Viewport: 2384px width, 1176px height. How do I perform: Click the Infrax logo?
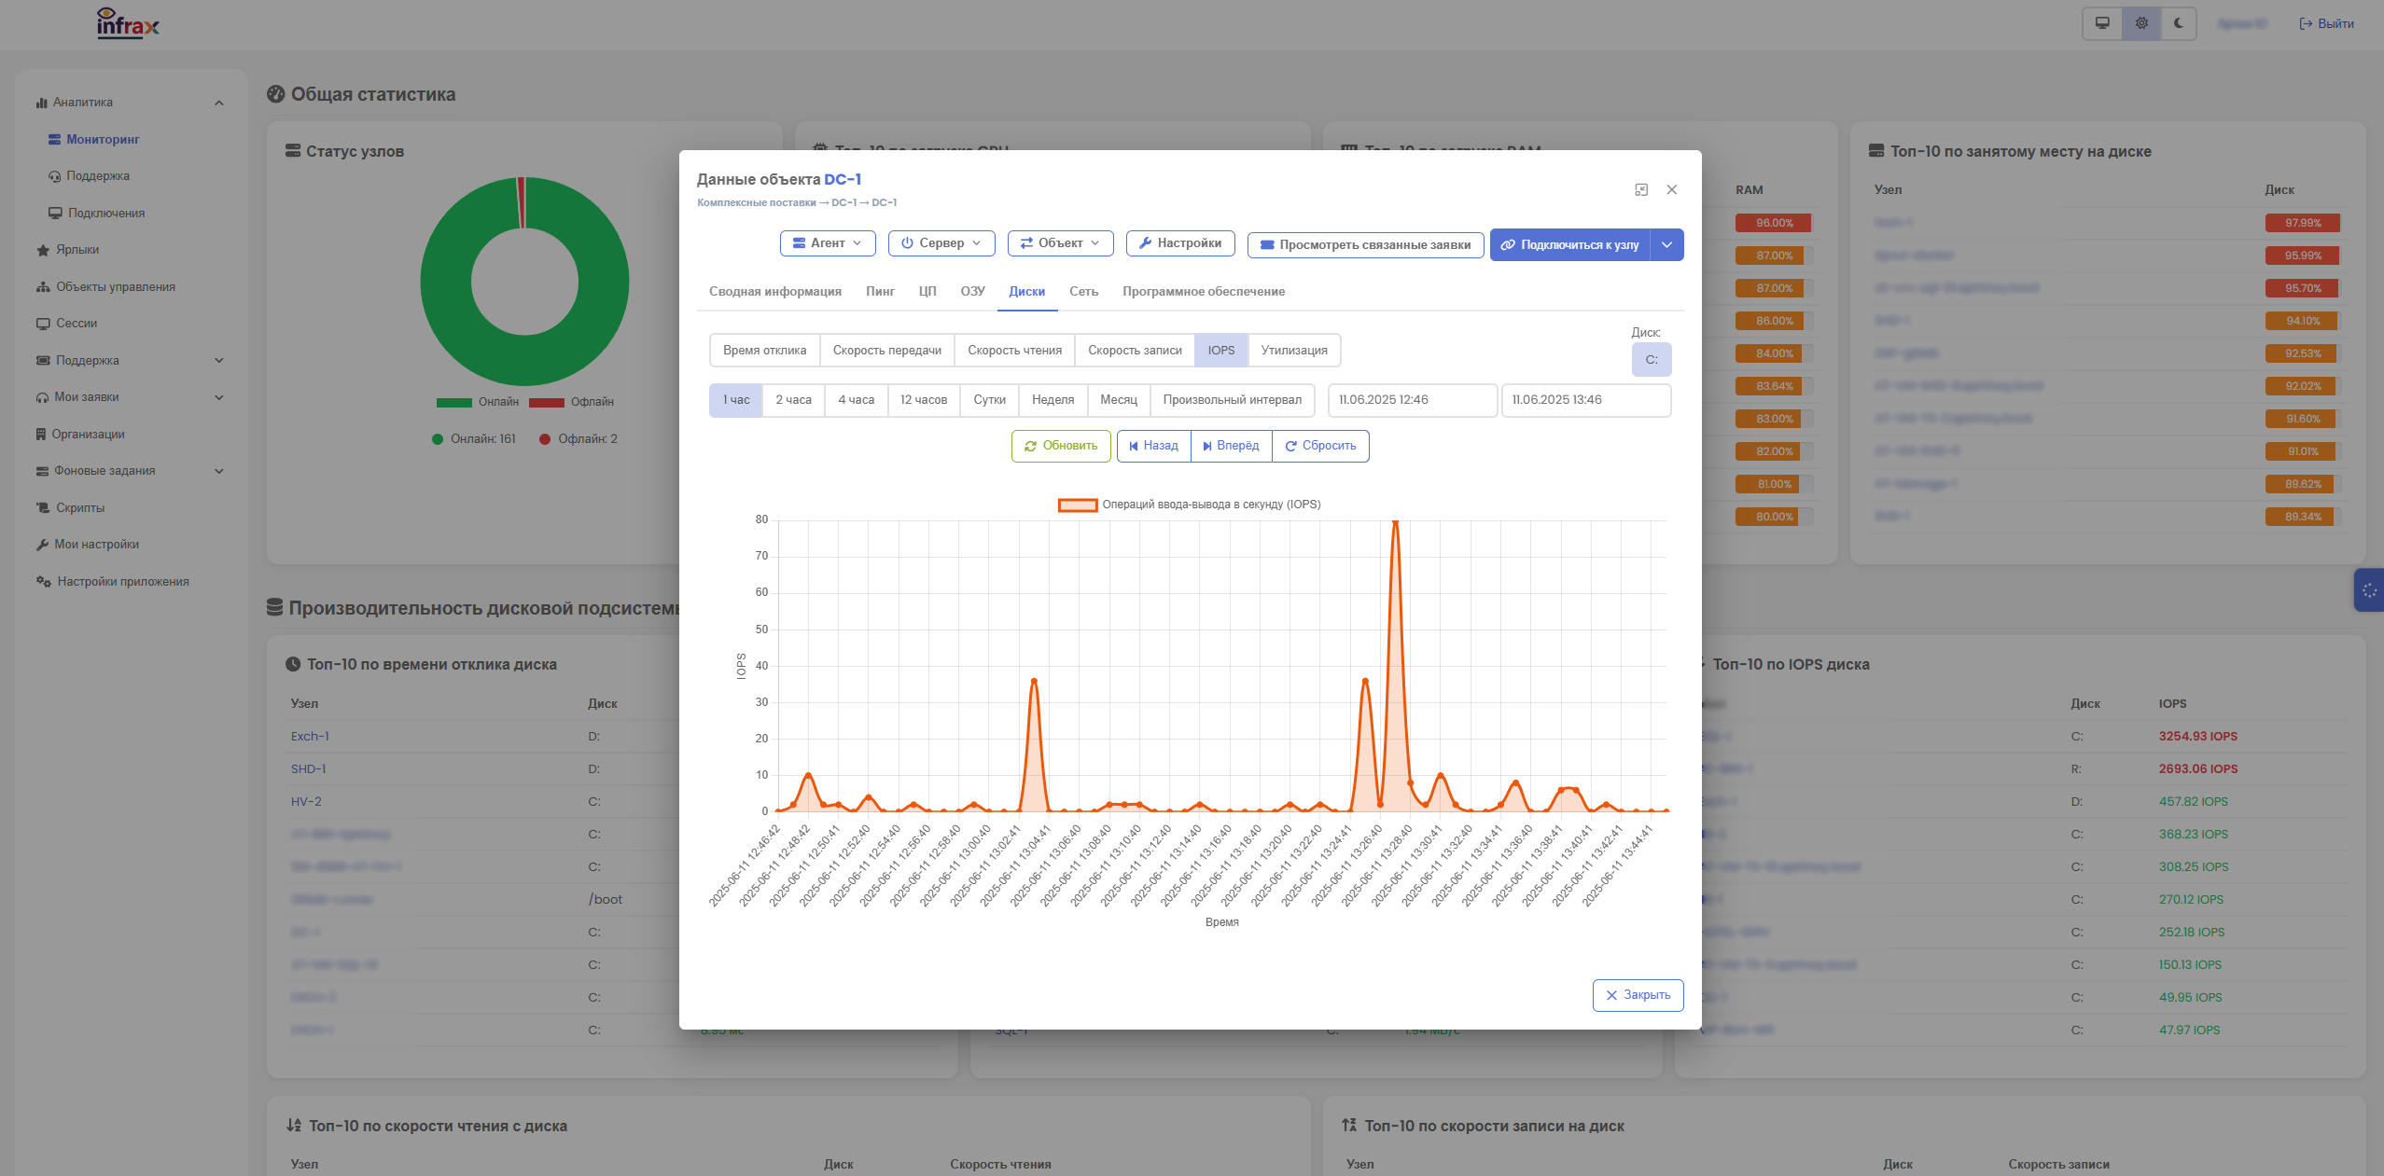128,23
